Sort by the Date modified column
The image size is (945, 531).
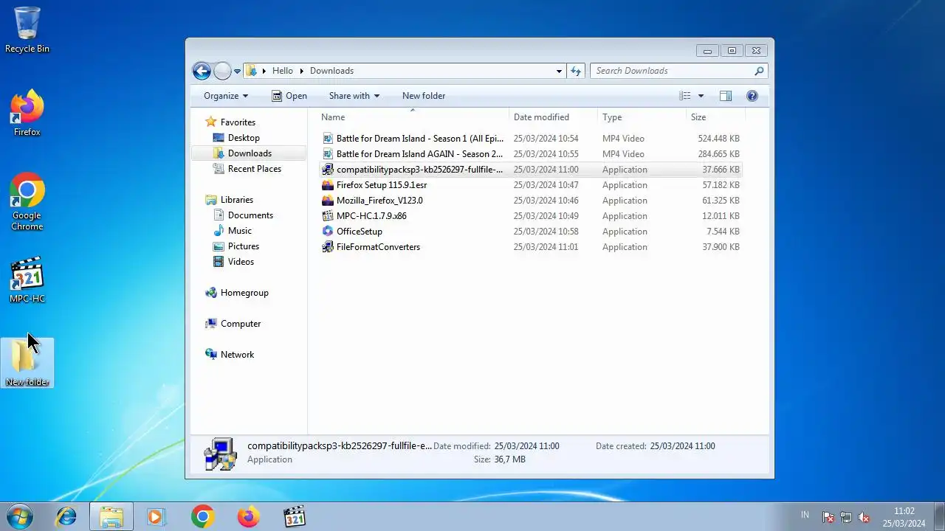click(554, 117)
